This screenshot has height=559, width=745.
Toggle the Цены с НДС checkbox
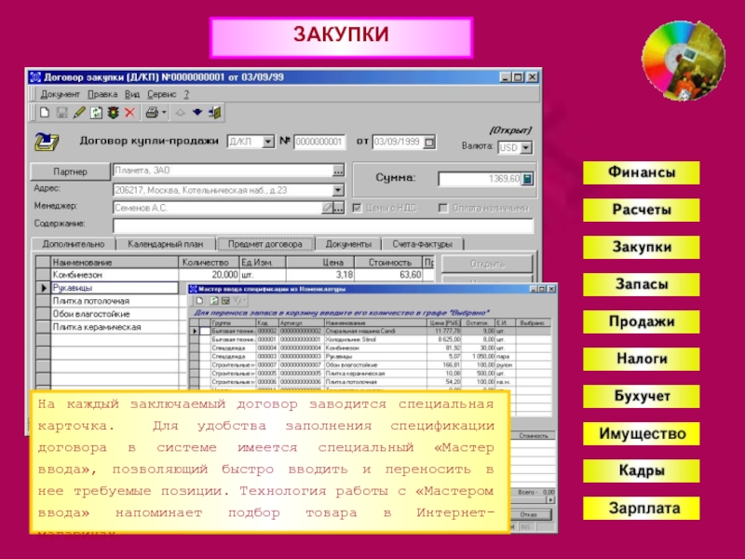(x=357, y=208)
